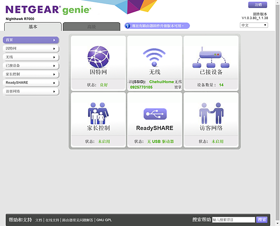Click the 因特网 status 良好 text
280x226 pixels.
(x=104, y=85)
